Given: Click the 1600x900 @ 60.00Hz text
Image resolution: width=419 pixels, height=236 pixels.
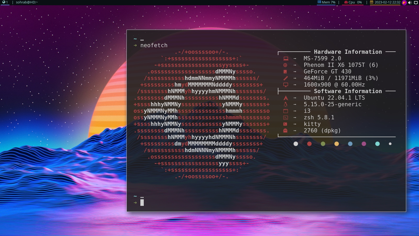Looking at the screenshot, I should (334, 85).
